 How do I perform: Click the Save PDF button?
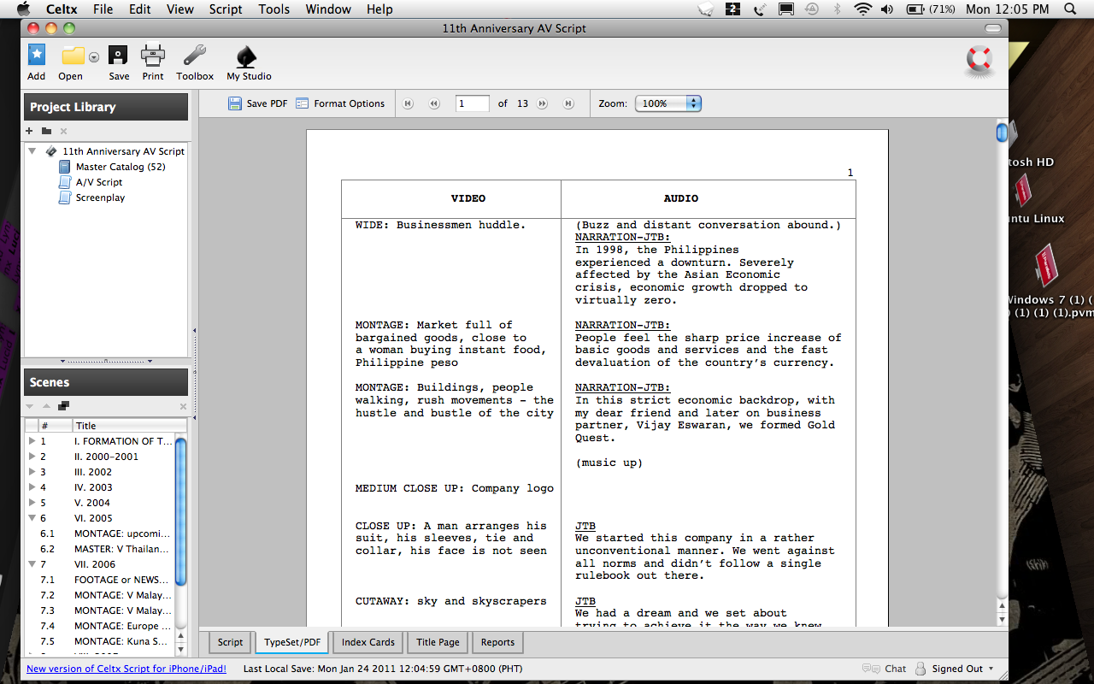pos(258,103)
